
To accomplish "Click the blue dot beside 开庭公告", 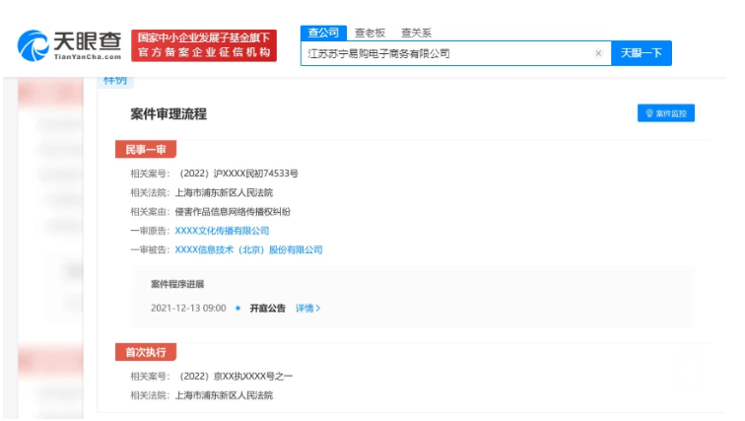I will click(237, 309).
